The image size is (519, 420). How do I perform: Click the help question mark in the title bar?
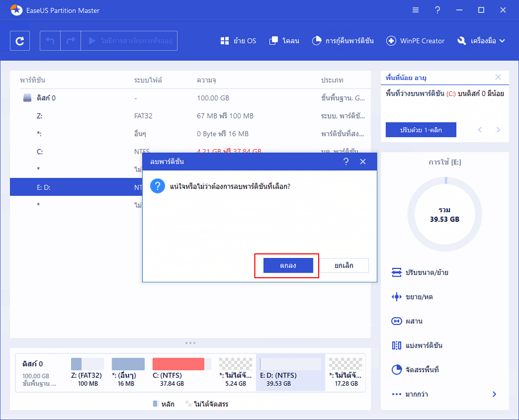point(437,10)
